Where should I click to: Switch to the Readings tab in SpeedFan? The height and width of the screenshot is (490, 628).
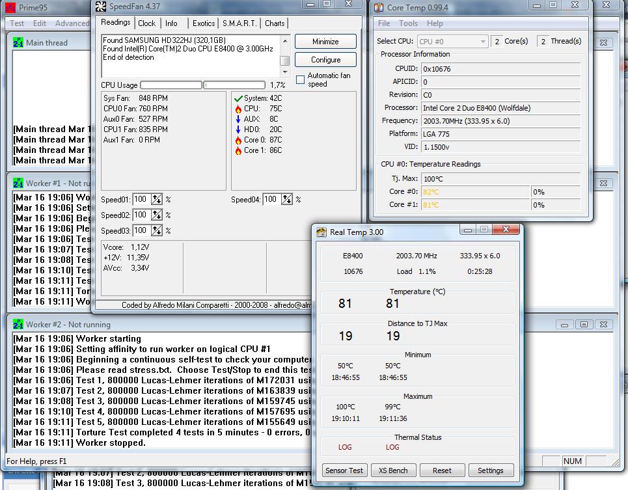[x=115, y=22]
